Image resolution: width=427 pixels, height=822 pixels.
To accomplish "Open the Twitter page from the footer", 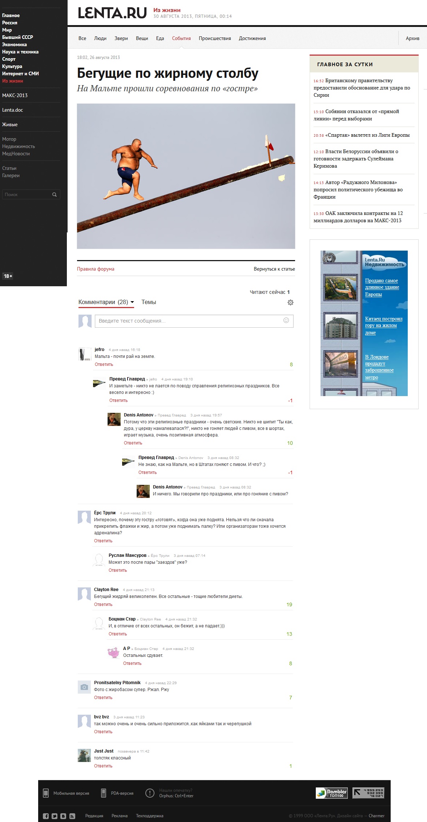I will pyautogui.click(x=55, y=816).
